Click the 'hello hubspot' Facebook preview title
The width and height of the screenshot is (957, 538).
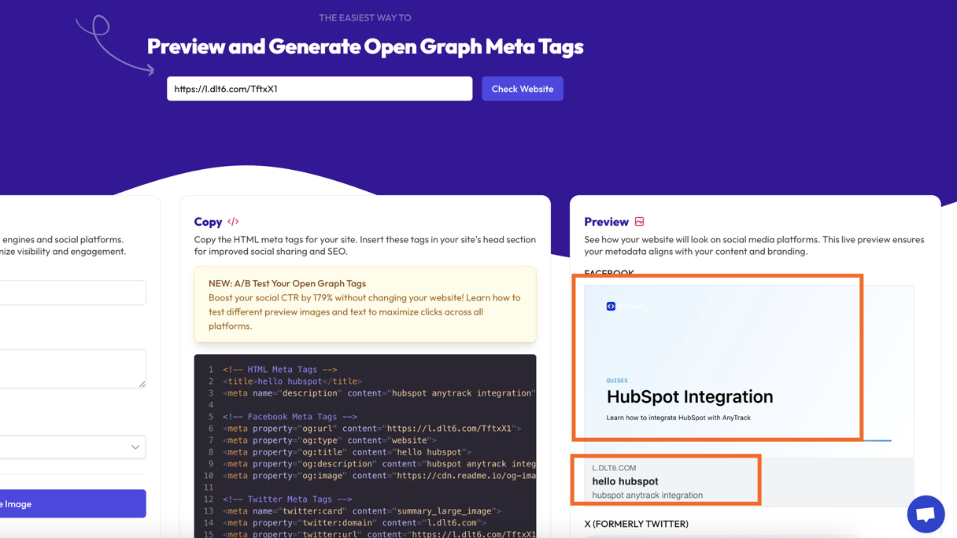click(x=625, y=481)
